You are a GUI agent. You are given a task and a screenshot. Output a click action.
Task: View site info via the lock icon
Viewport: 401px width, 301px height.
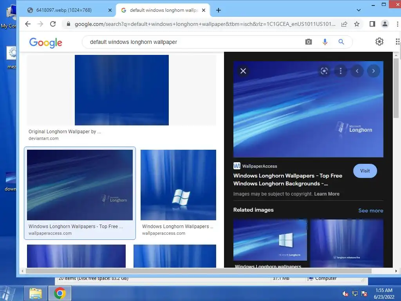tap(68, 24)
